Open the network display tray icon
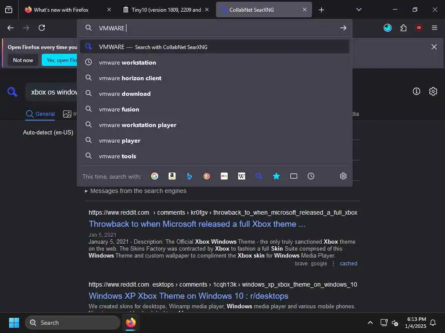The image size is (445, 333). [x=384, y=323]
